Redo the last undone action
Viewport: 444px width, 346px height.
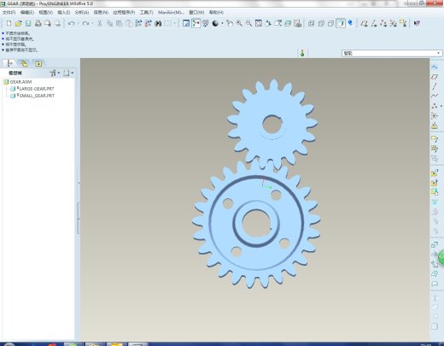click(x=85, y=23)
